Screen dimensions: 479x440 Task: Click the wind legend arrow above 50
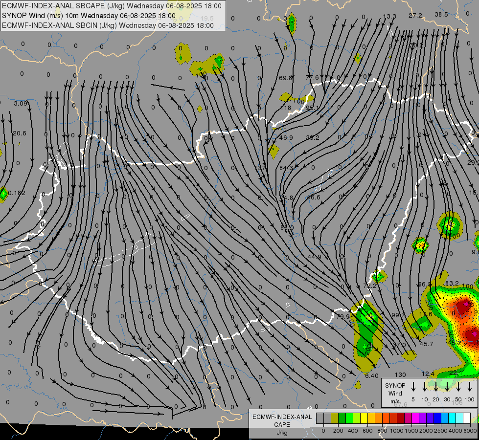(458, 387)
